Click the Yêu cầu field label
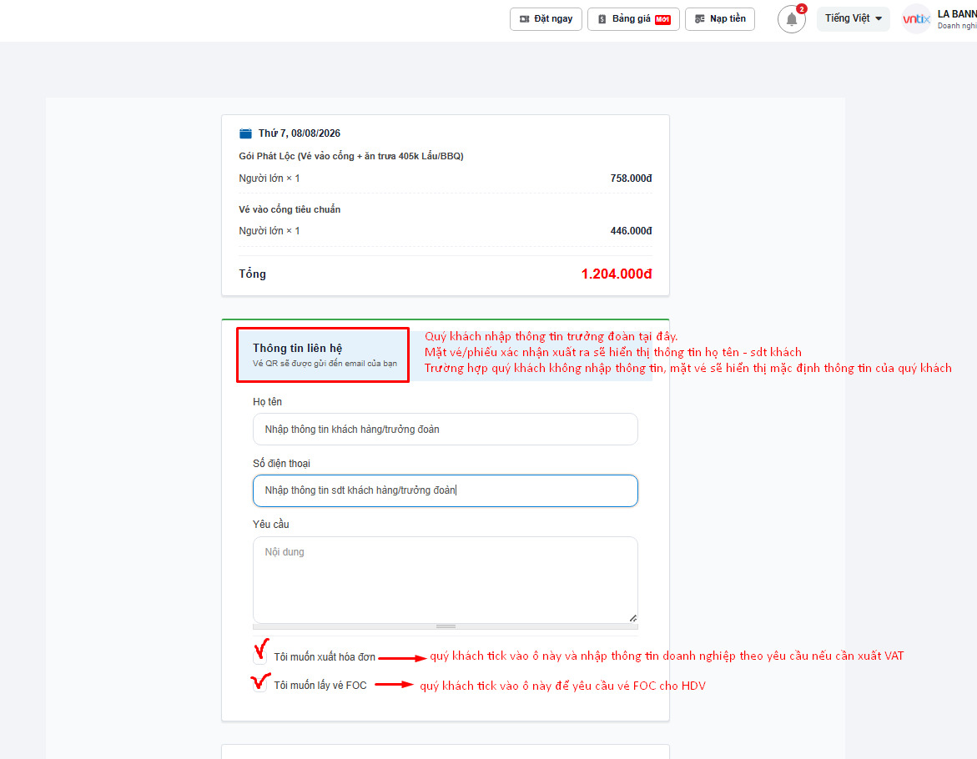Image resolution: width=977 pixels, height=759 pixels. [x=271, y=525]
